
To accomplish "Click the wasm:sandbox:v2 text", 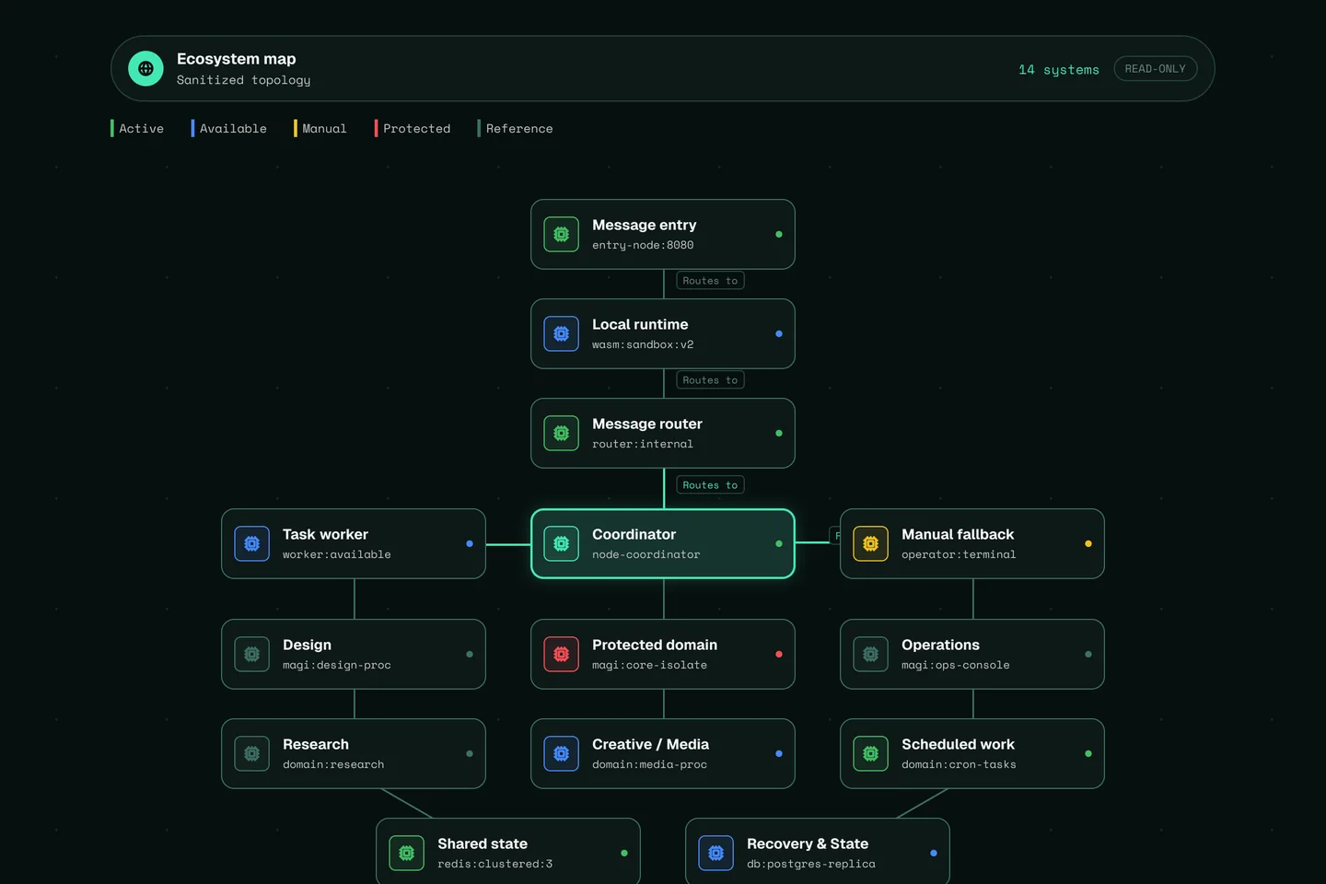I will click(643, 344).
